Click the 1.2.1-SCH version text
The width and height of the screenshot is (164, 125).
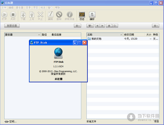tap(58, 66)
